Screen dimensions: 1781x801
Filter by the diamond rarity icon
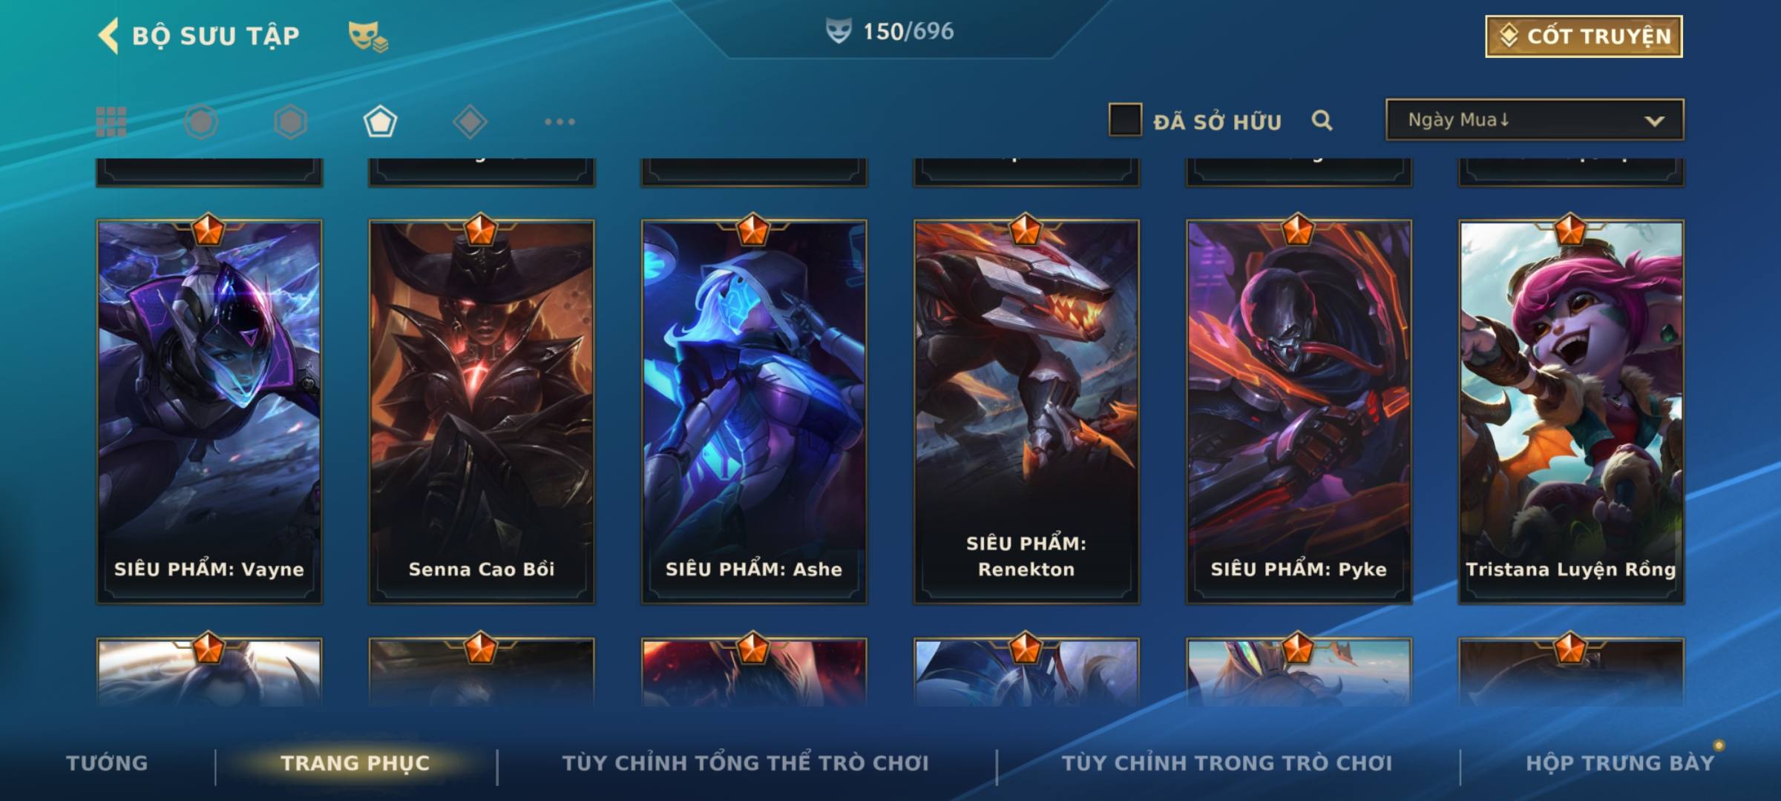470,122
